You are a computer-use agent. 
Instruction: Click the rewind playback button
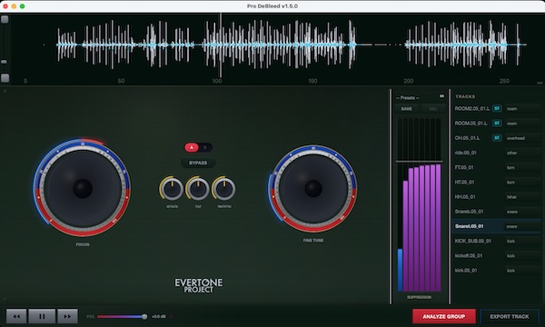[x=16, y=316]
